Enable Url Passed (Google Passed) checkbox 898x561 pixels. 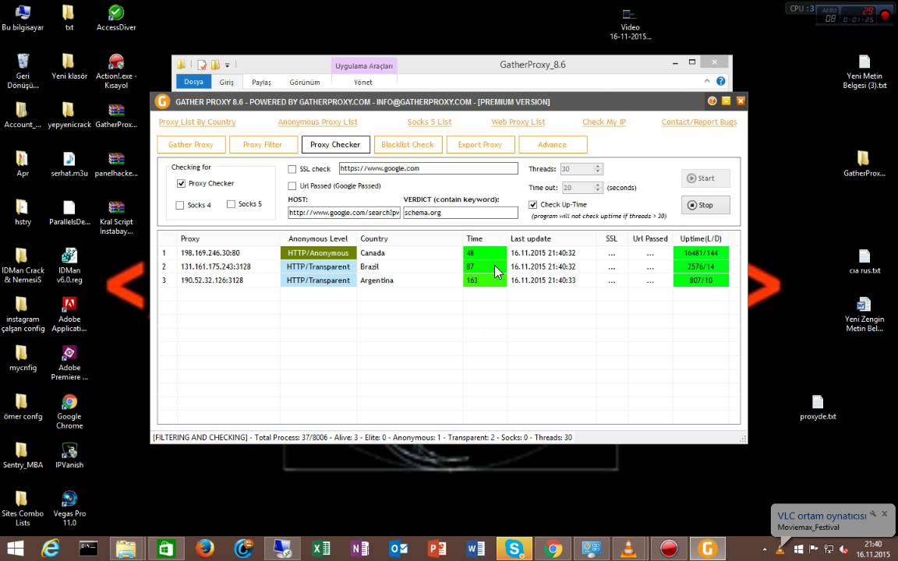point(292,185)
